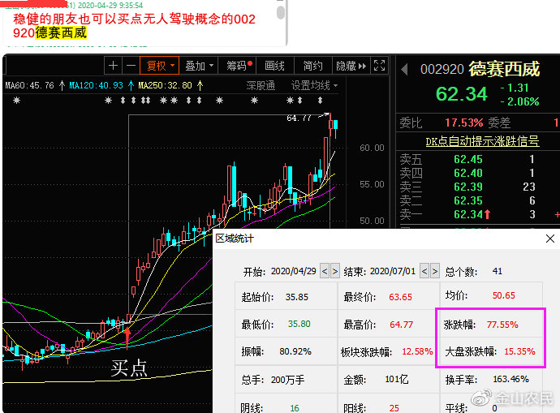Viewport: 560px width, 413px height.
Task: Toggle fullscreen chart icon
Action: pos(379,66)
